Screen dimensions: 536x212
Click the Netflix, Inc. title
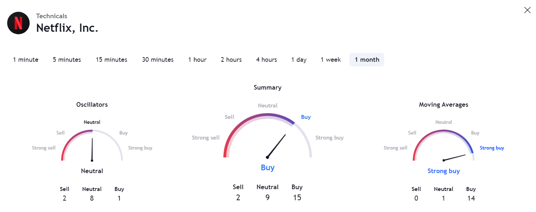click(67, 28)
